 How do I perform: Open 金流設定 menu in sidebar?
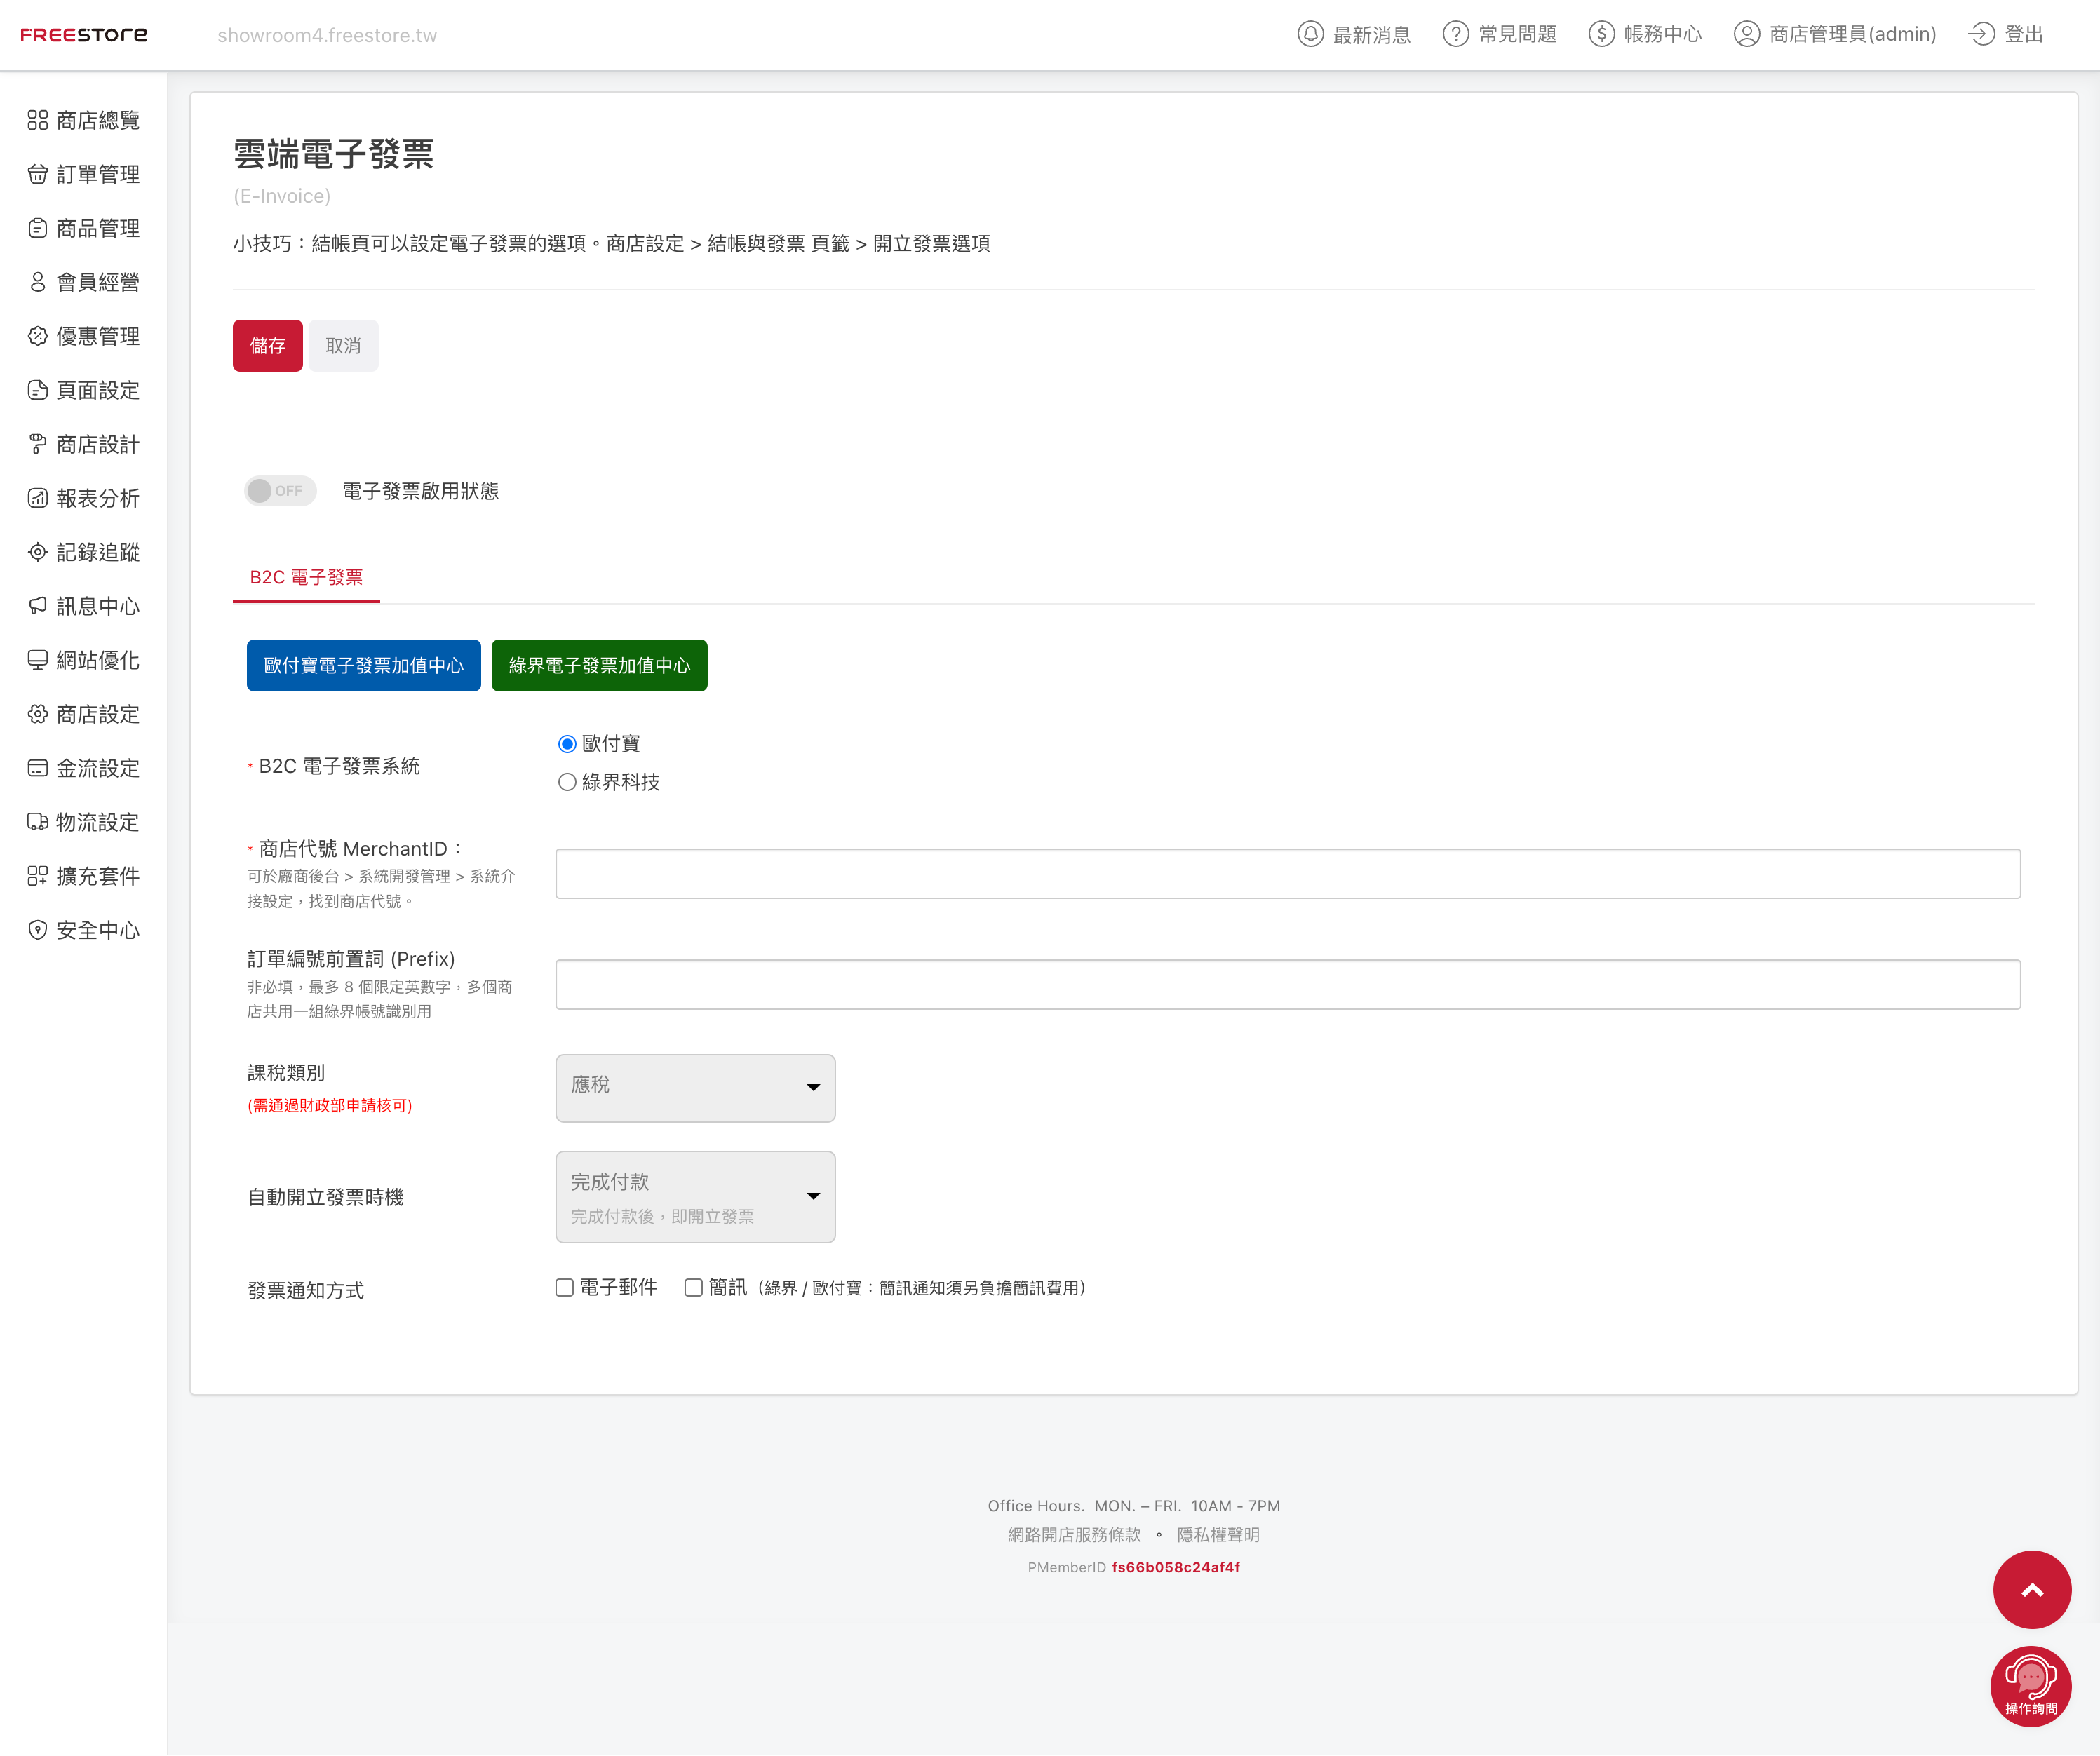point(84,768)
